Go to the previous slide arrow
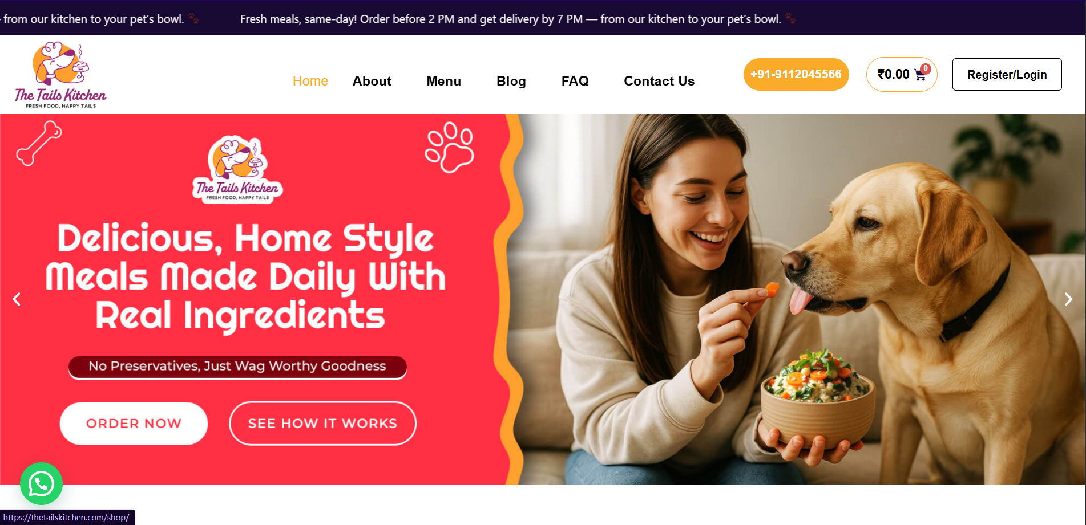The height and width of the screenshot is (525, 1086). tap(17, 299)
